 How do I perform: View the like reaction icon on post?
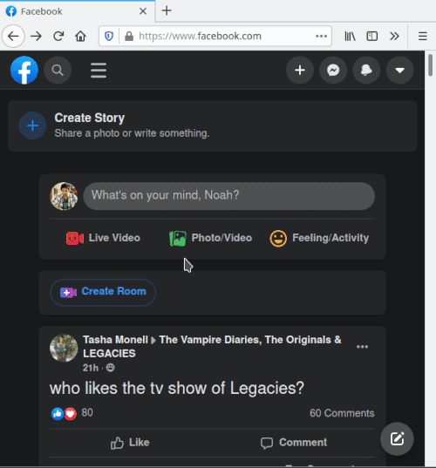[x=58, y=414]
